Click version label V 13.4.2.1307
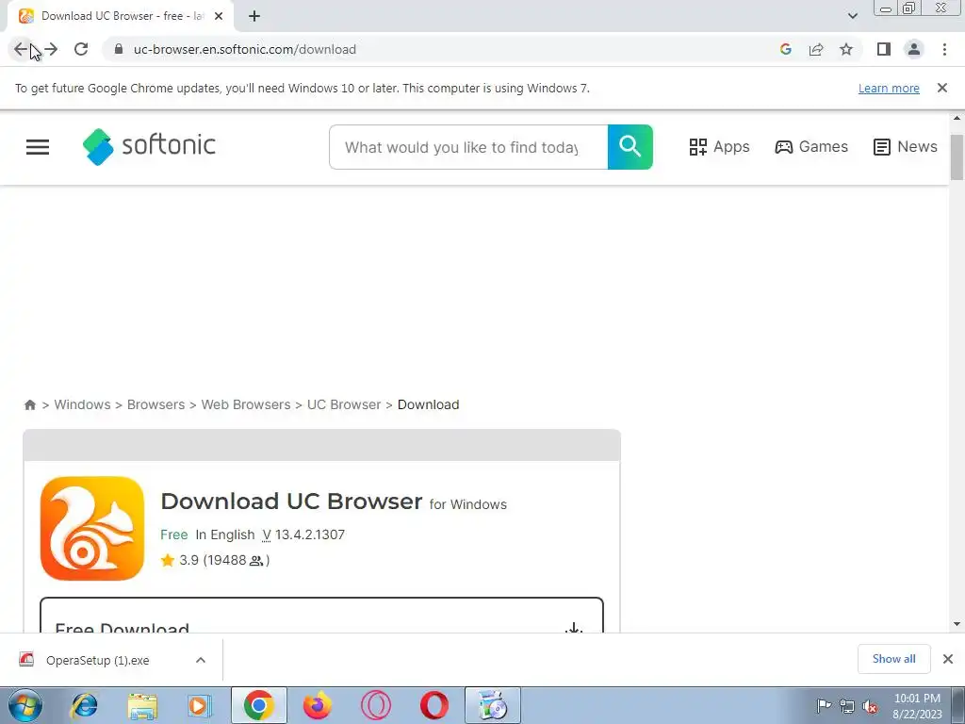This screenshot has height=724, width=965. [x=303, y=535]
